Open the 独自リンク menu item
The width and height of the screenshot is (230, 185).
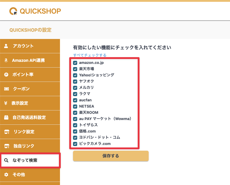pos(24,146)
